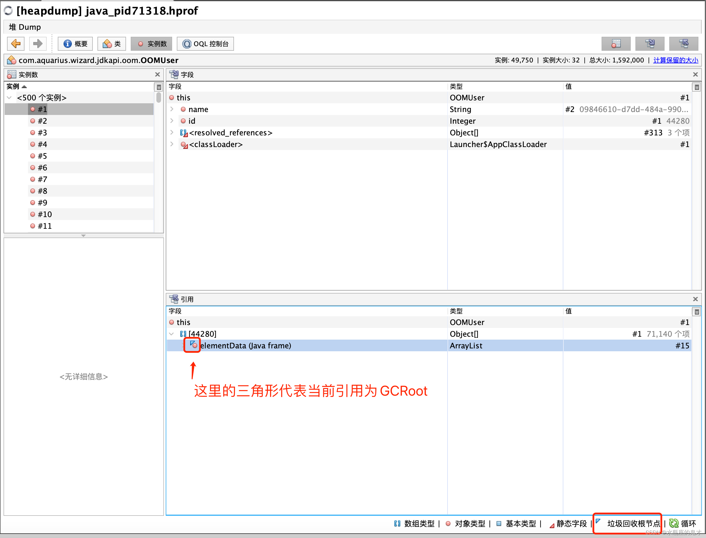Click the name value 09846610-d7dd-484a-990...
Image resolution: width=706 pixels, height=538 pixels.
pos(634,109)
